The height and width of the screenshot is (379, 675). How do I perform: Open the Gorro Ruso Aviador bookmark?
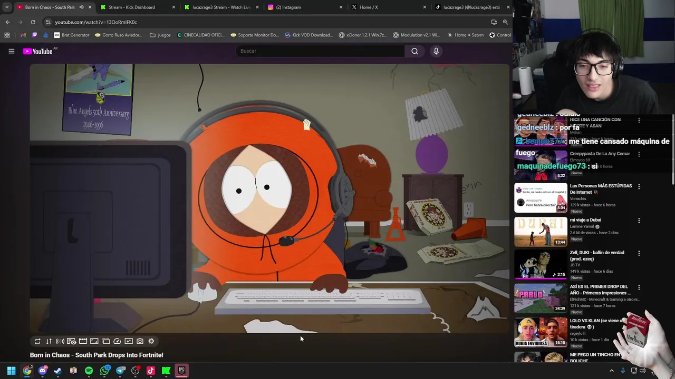pyautogui.click(x=119, y=35)
